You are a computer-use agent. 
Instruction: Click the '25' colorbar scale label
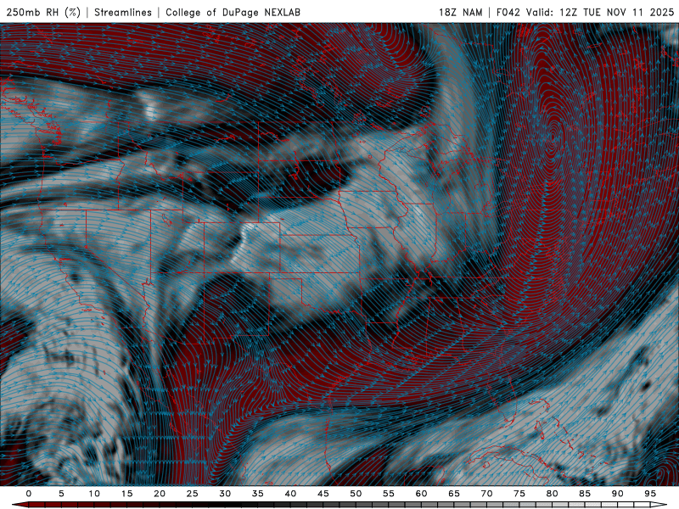193,494
